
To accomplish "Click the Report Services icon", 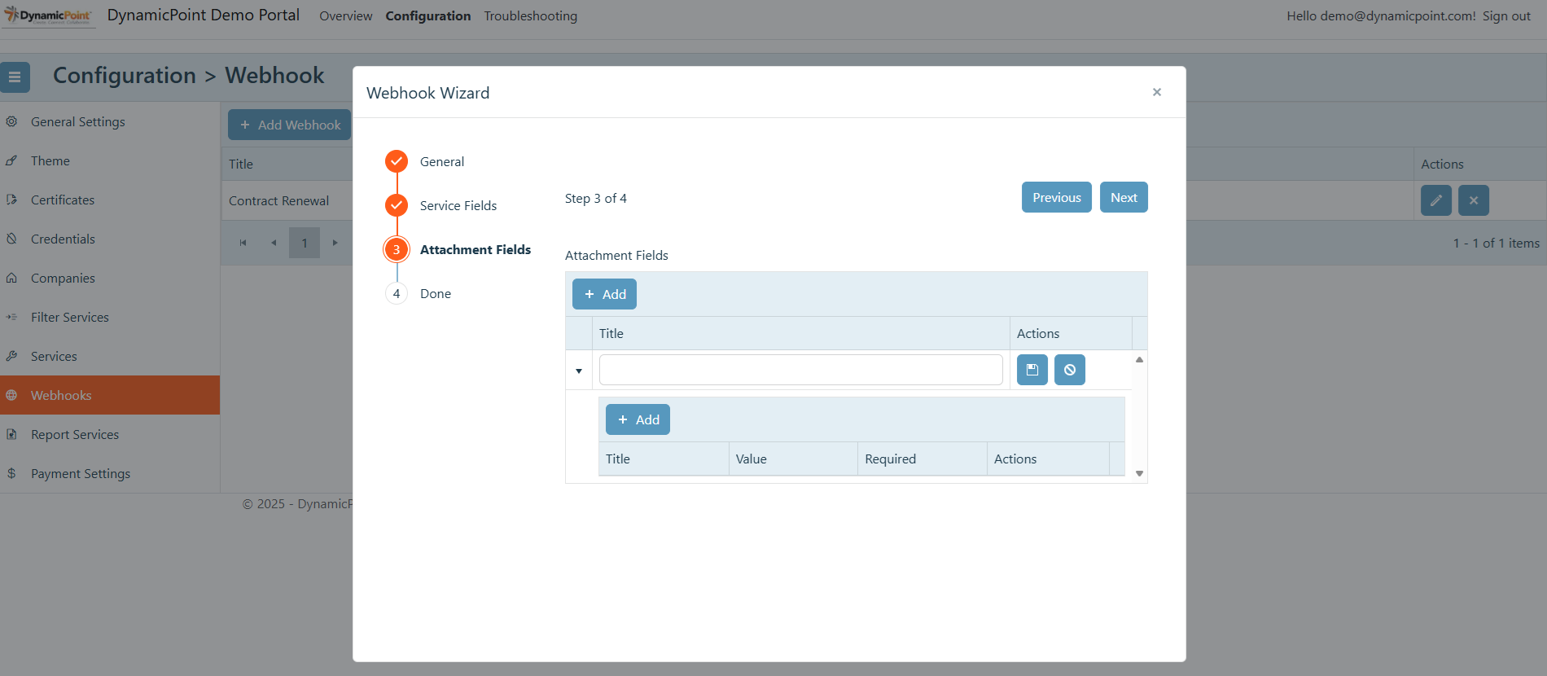I will point(11,434).
